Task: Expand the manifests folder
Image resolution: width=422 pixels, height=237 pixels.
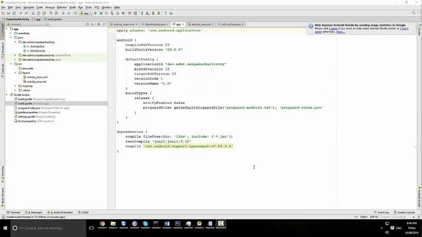Action: click(11, 34)
